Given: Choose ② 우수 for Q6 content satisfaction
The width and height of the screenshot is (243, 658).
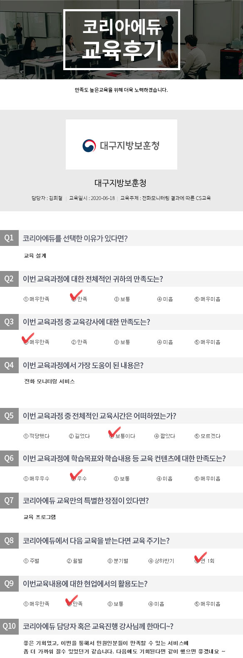Looking at the screenshot, I should 79,478.
